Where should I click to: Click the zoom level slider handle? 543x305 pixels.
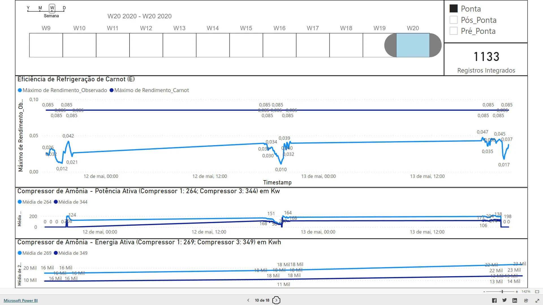point(502,291)
